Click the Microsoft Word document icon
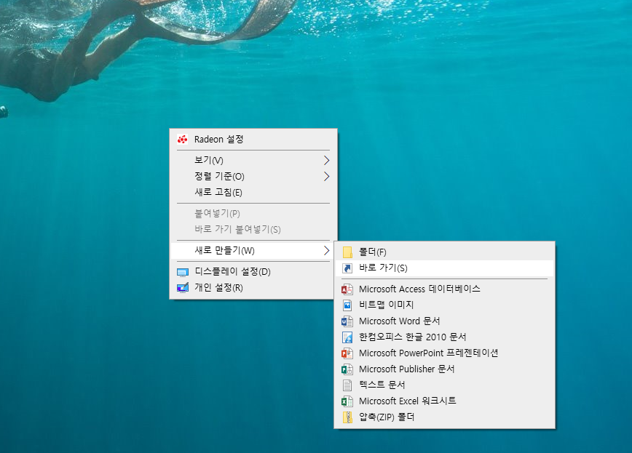 point(347,321)
